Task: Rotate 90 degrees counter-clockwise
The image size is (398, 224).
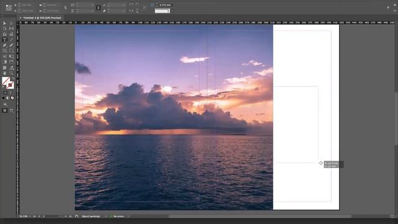Action: (137, 5)
